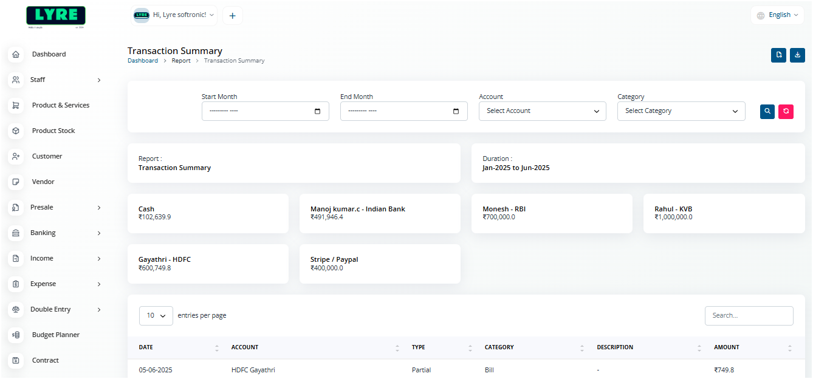813x379 pixels.
Task: Click the table Search input field
Action: (749, 316)
